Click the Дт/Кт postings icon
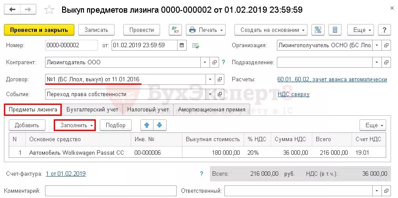The height and width of the screenshot is (198, 398). point(175,30)
